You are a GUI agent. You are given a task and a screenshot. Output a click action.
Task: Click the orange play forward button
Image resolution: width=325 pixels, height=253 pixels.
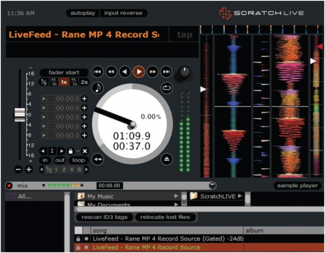139,72
